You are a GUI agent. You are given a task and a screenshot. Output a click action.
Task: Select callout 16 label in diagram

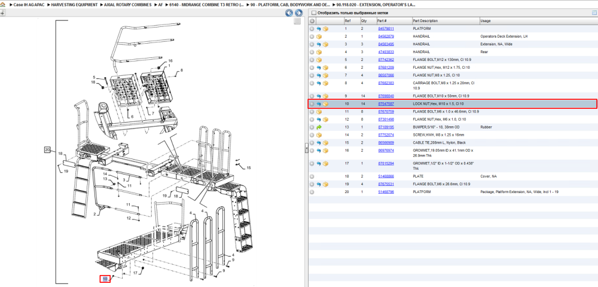[x=170, y=60]
